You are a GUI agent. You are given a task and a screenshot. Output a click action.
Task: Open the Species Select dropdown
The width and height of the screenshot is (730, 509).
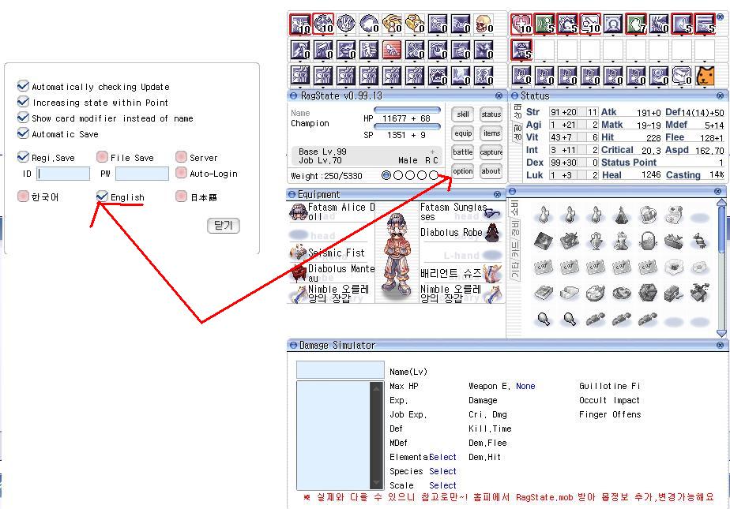[442, 471]
